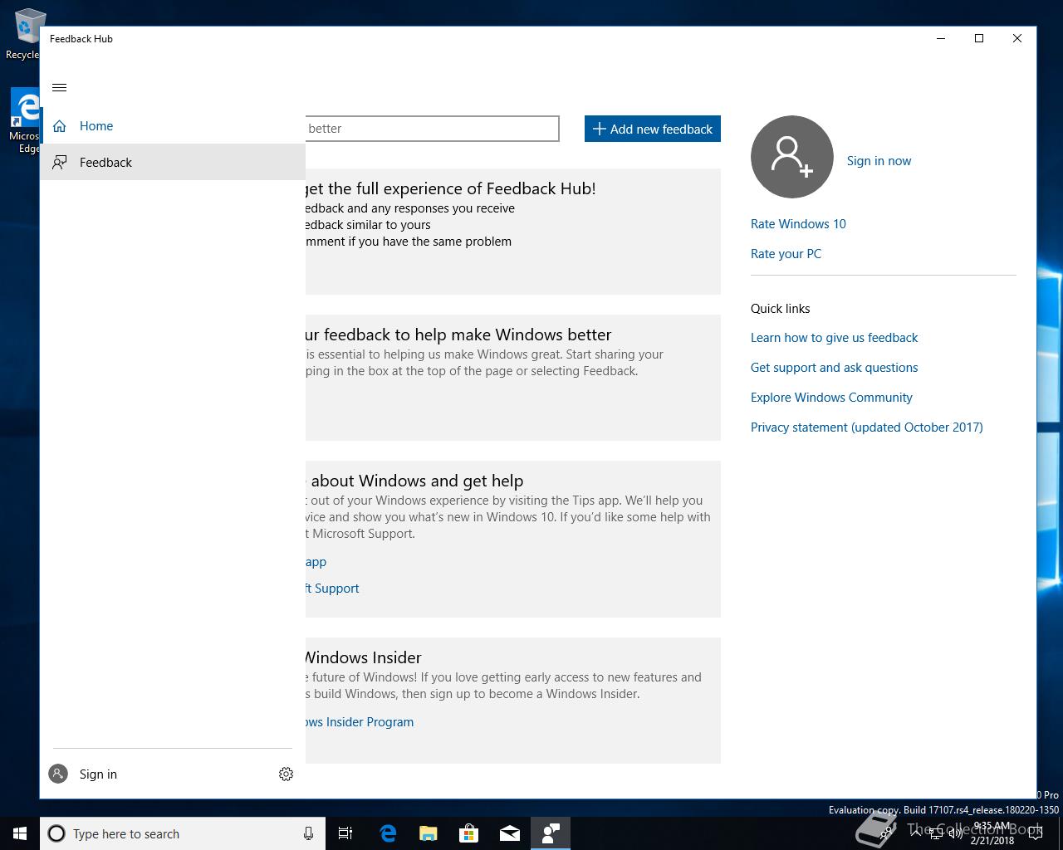The width and height of the screenshot is (1063, 850).
Task: Click the Feedback person icon in sidebar
Action: (x=59, y=163)
